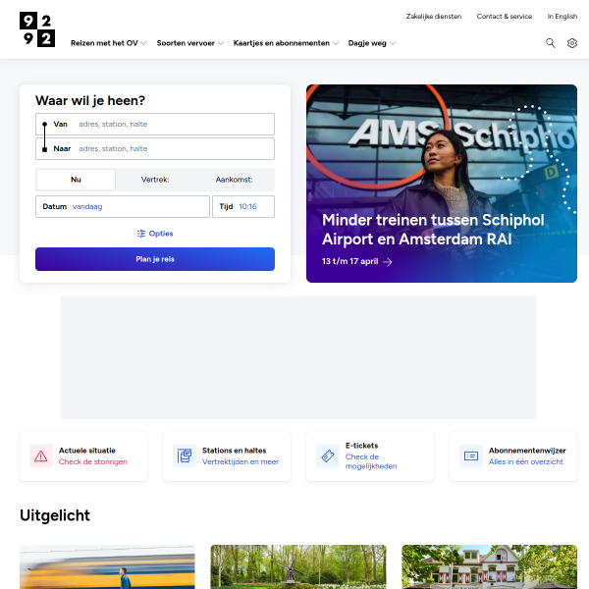Expand the Soorten vervoer menu
This screenshot has width=589, height=589.
point(190,43)
